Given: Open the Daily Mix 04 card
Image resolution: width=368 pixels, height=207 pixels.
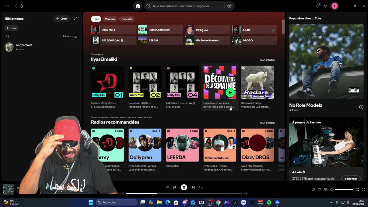Looking at the screenshot, I should tap(182, 87).
